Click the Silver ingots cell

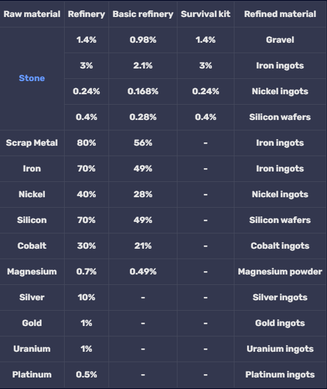(x=280, y=298)
